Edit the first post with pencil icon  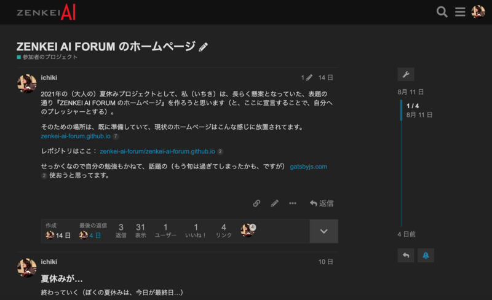274,203
